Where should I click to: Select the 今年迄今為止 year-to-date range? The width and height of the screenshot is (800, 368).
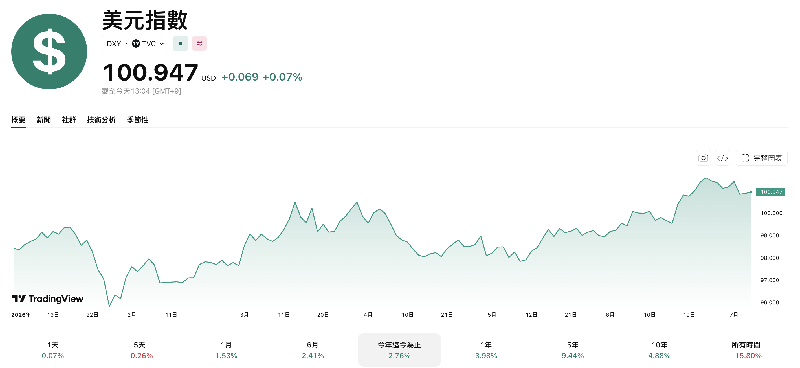(399, 350)
